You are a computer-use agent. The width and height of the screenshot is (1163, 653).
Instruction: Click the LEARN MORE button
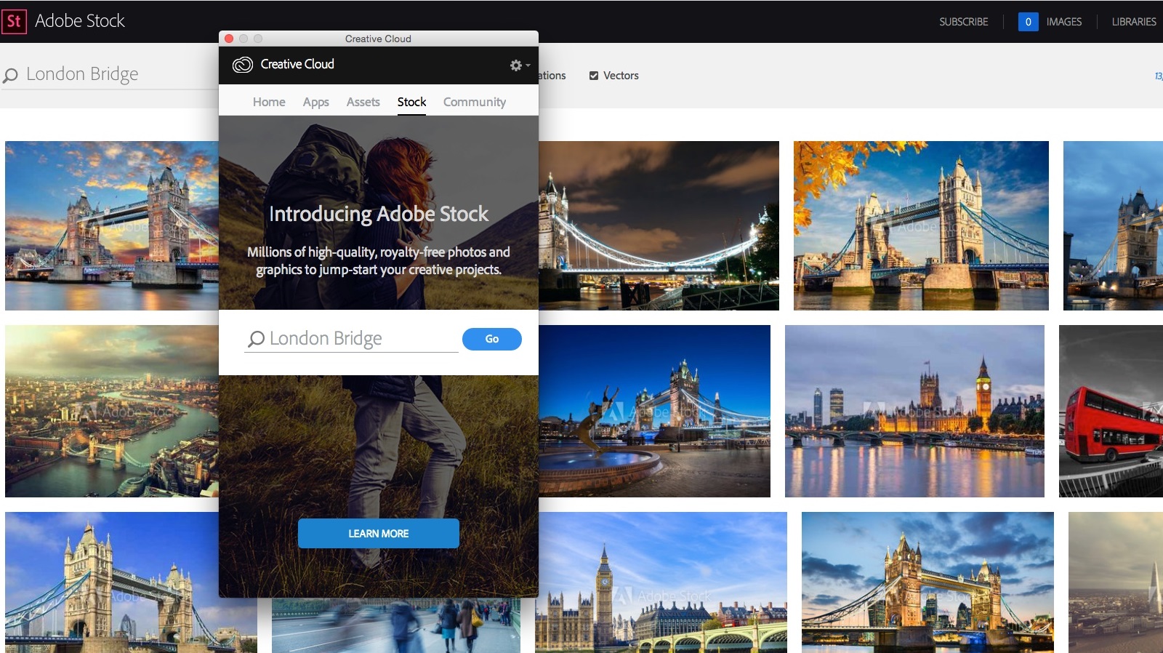point(378,533)
